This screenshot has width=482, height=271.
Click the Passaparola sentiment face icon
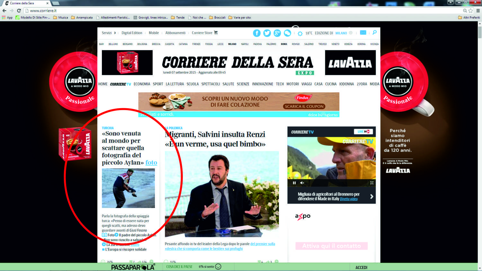click(218, 267)
